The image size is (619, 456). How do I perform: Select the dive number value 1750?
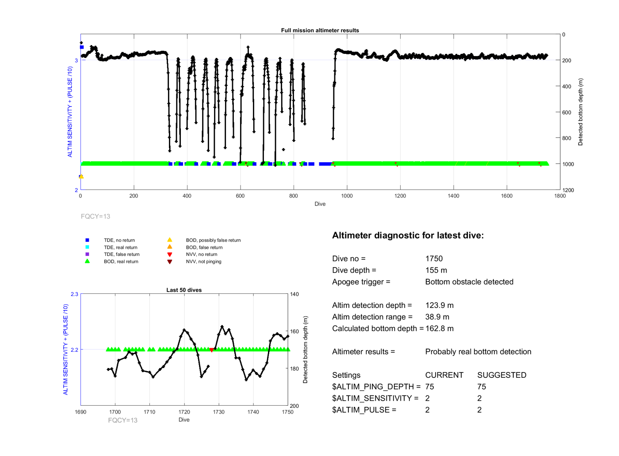[434, 258]
